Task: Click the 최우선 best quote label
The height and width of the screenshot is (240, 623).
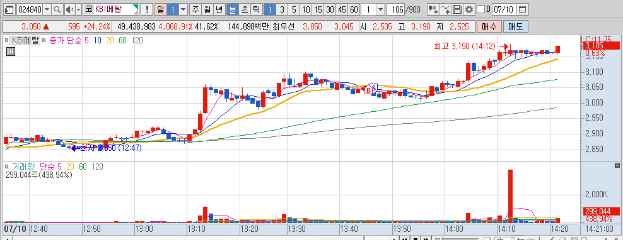Action: [284, 27]
